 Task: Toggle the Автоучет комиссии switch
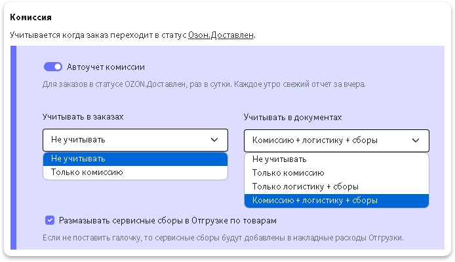pos(53,67)
